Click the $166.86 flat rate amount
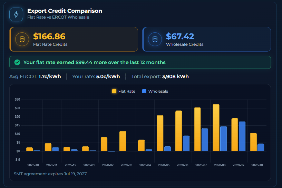 [x=49, y=36]
